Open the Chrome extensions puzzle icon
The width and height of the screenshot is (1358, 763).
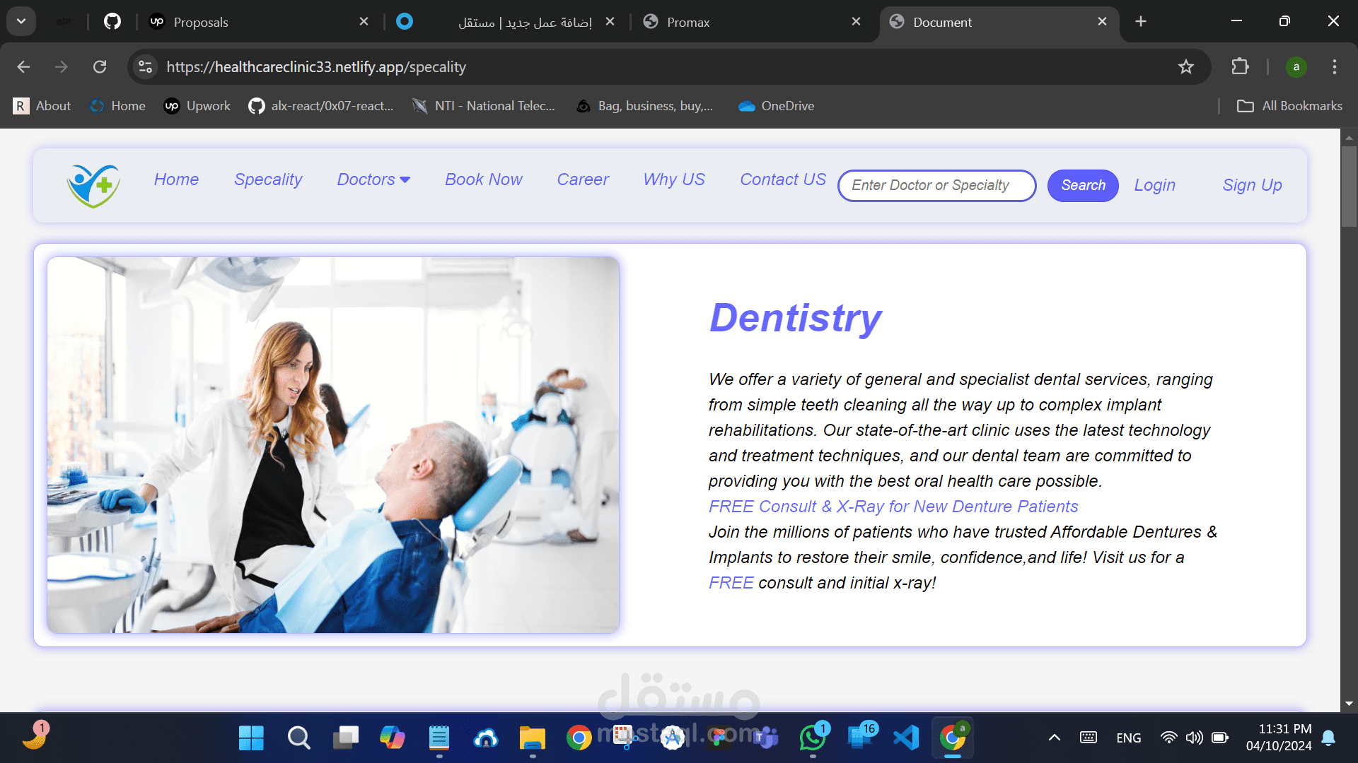click(1240, 67)
